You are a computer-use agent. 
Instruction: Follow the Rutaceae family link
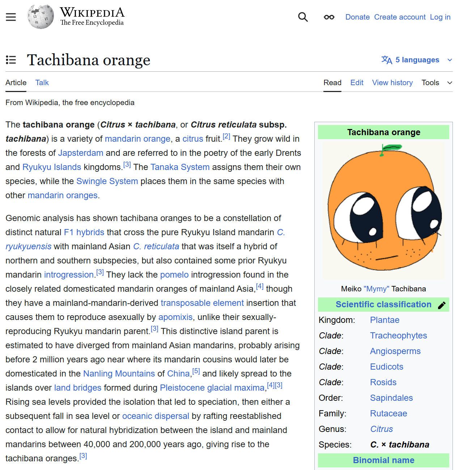(388, 413)
